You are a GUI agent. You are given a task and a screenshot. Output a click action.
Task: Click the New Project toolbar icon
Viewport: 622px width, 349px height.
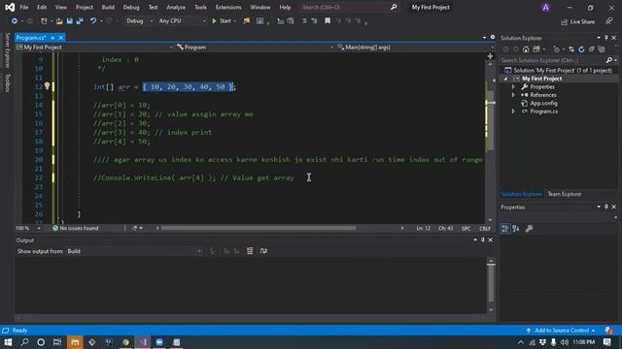pos(44,21)
